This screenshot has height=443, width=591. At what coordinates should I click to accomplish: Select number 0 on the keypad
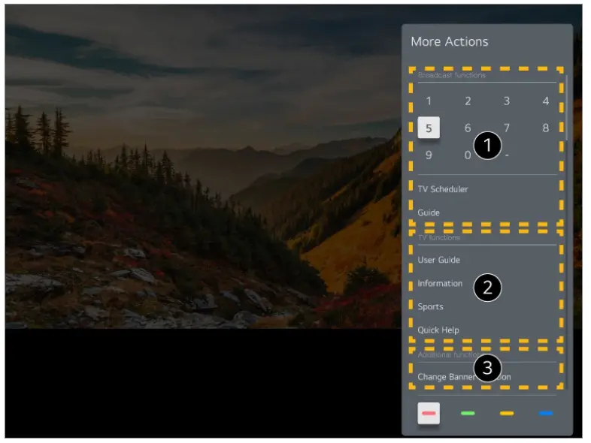click(468, 155)
